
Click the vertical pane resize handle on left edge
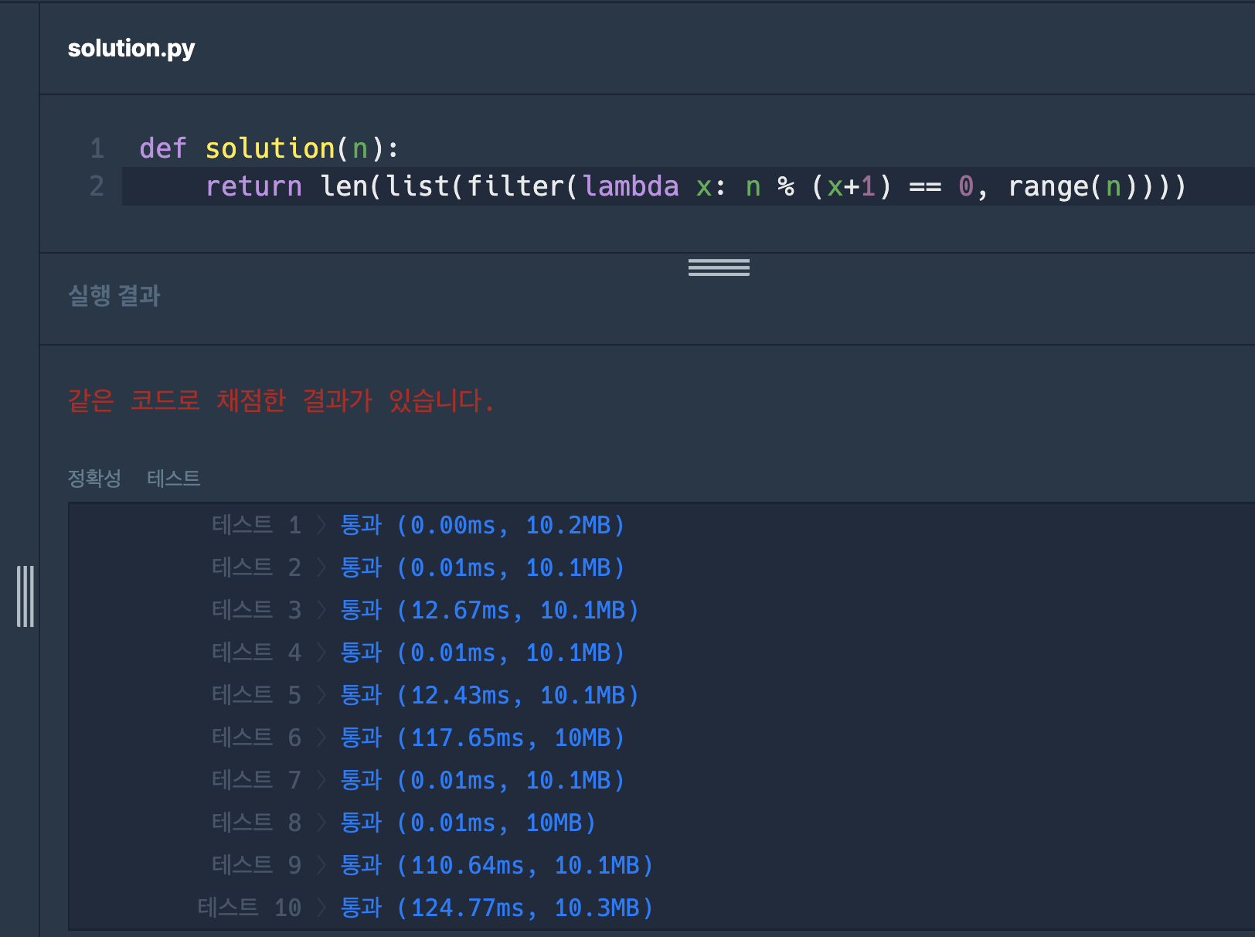click(26, 596)
